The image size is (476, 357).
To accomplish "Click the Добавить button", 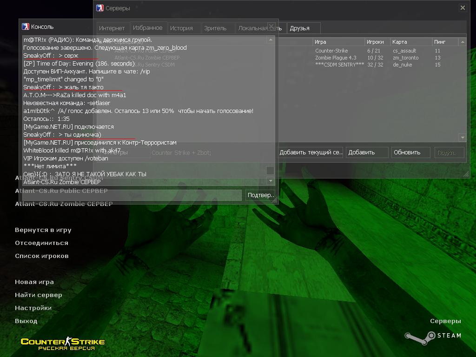I will pyautogui.click(x=367, y=152).
